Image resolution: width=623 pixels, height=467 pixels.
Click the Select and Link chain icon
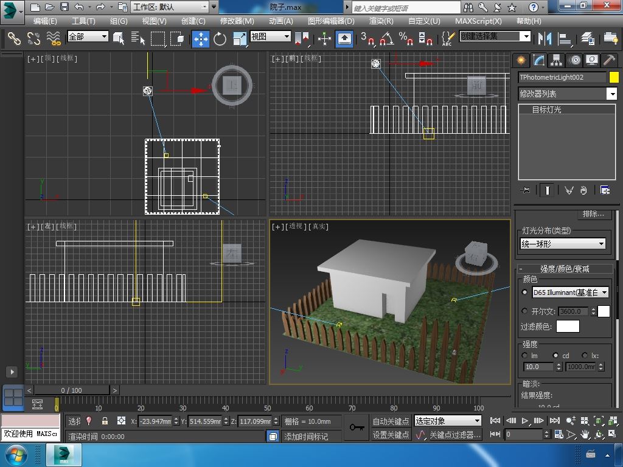pyautogui.click(x=13, y=39)
